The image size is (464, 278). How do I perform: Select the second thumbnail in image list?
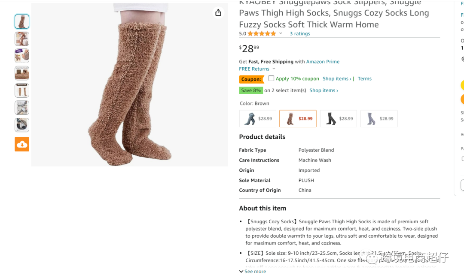pos(22,39)
